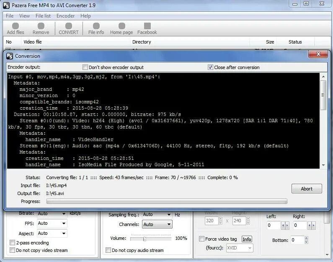Click the Height stepper arrows
This screenshot has height=262, width=333.
[248, 221]
